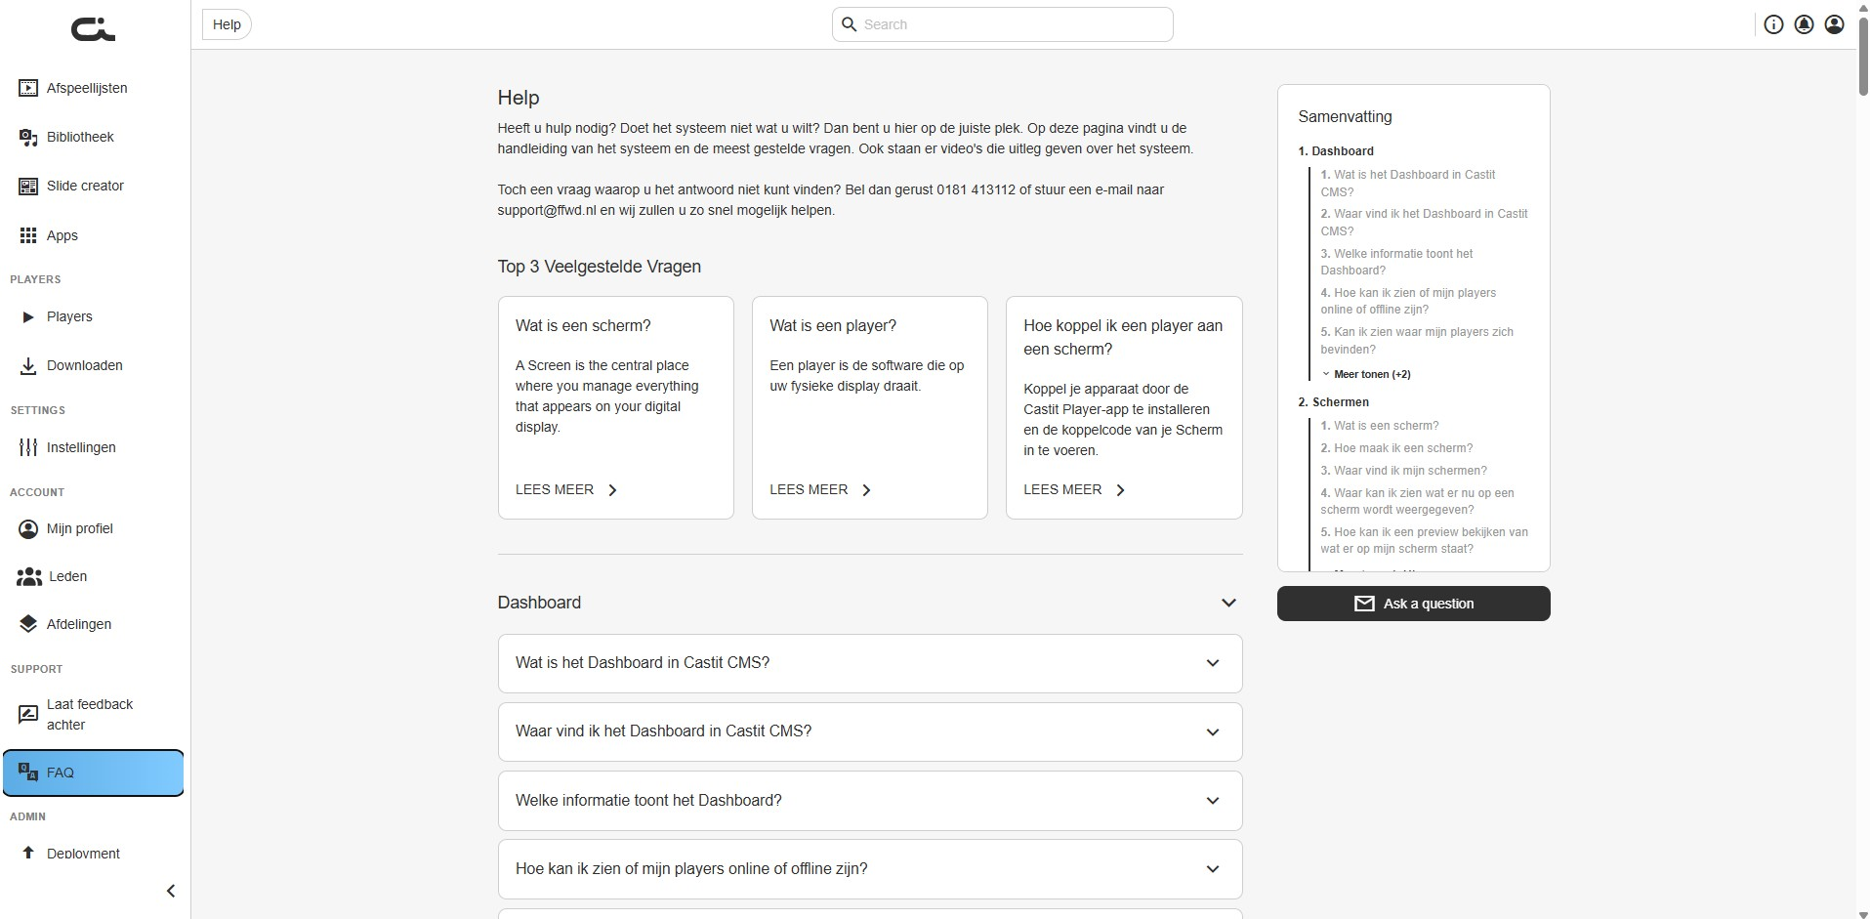Open summary link 'Wat is een scherm?'
The height and width of the screenshot is (919, 1870).
tap(1380, 426)
